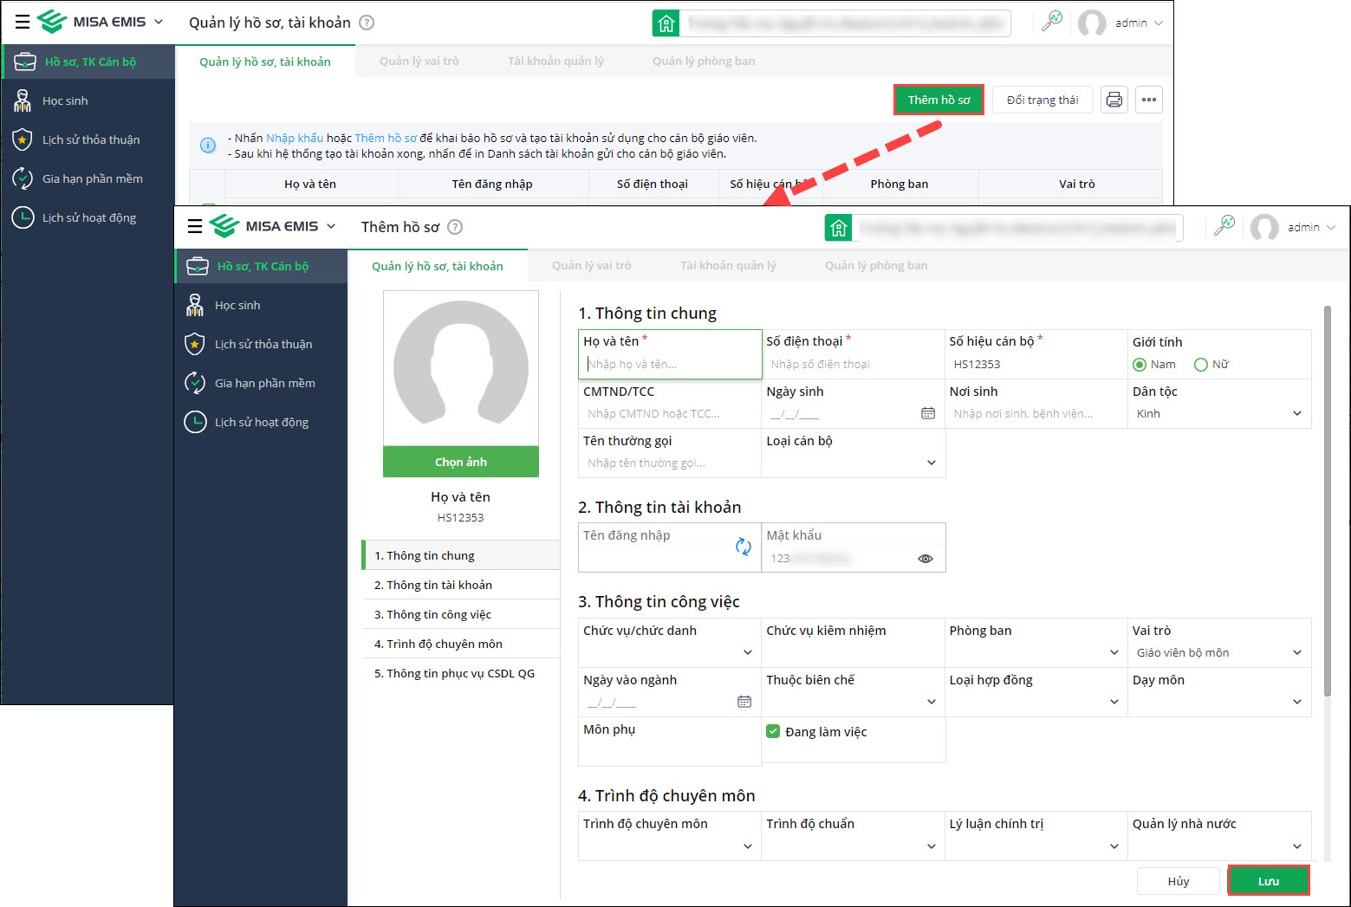Viewport: 1351px width, 907px height.
Task: Open hamburger menu in the Thêm hồ sơ window
Action: pos(195,227)
